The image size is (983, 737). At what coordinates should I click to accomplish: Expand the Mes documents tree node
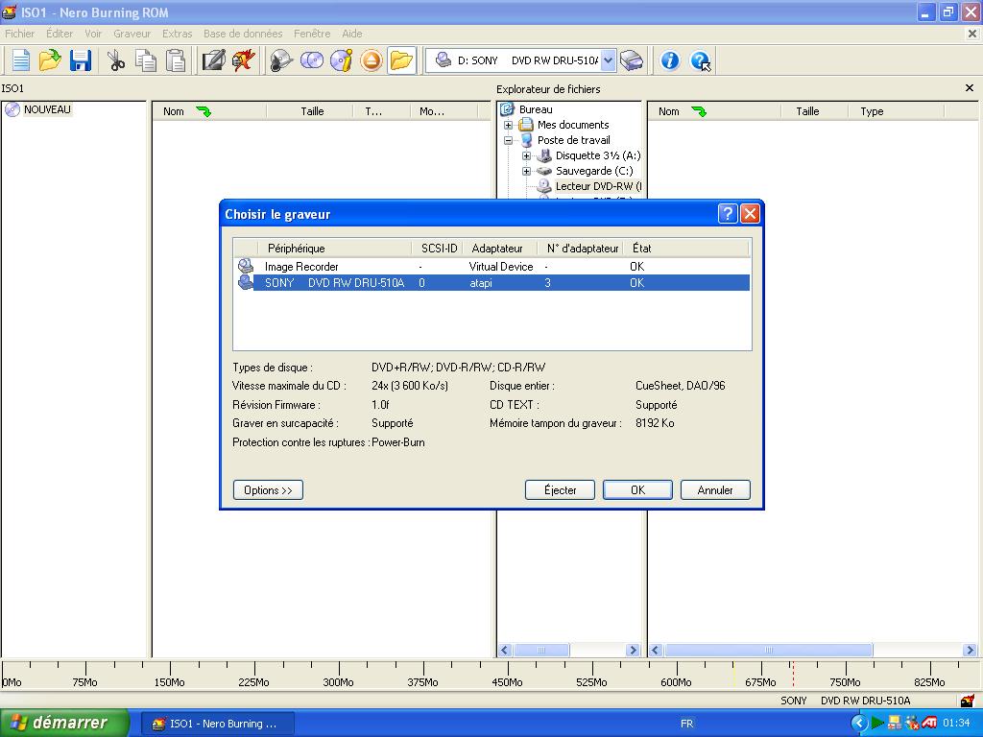coord(508,125)
